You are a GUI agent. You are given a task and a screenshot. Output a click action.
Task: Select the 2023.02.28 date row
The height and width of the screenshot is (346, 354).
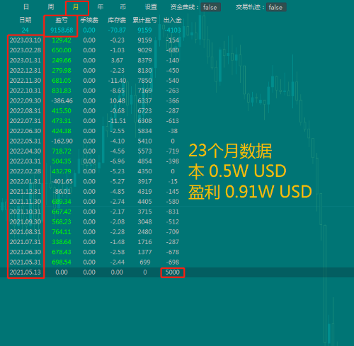25,50
